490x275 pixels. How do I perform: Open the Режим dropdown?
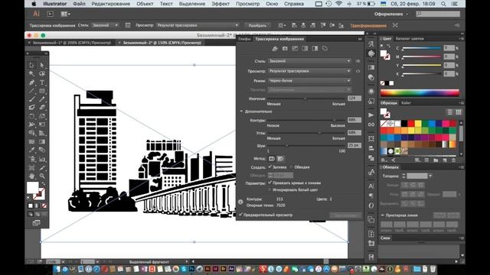[309, 81]
